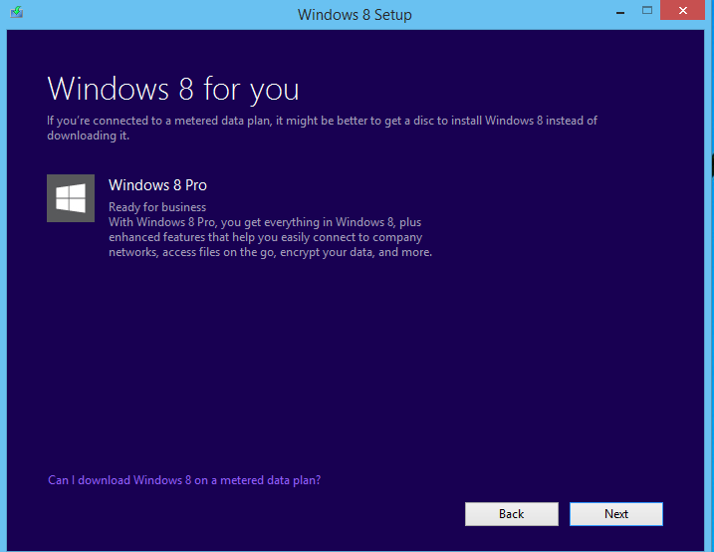
Task: Click the Windows logo tile icon
Action: (x=70, y=197)
